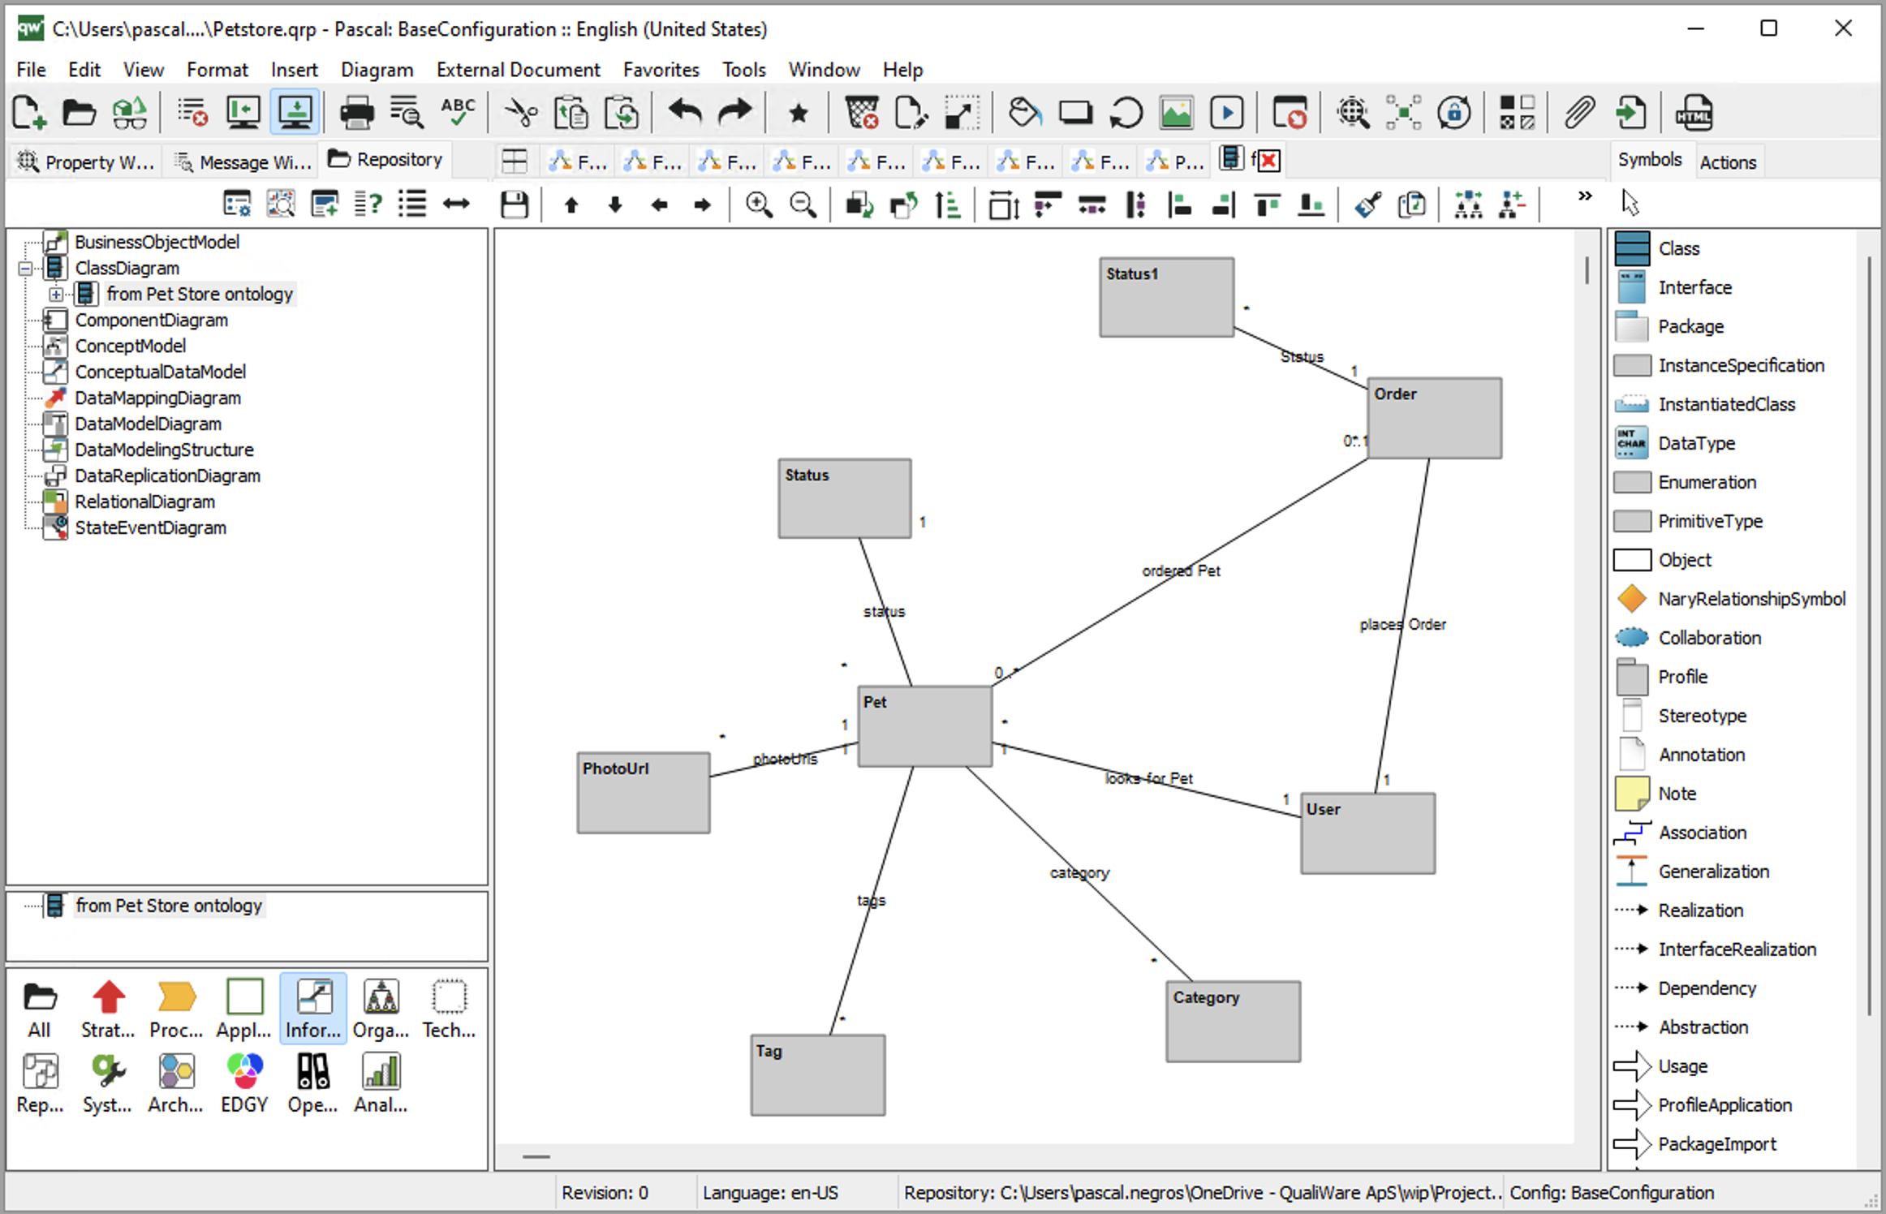1886x1214 pixels.
Task: Switch to the Message Window tab
Action: click(243, 161)
